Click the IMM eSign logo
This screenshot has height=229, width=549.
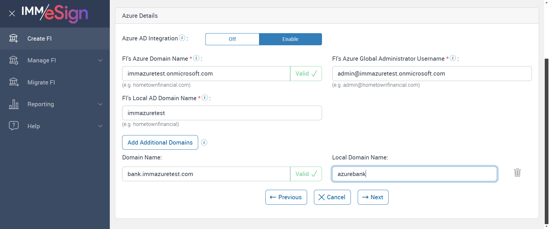55,13
